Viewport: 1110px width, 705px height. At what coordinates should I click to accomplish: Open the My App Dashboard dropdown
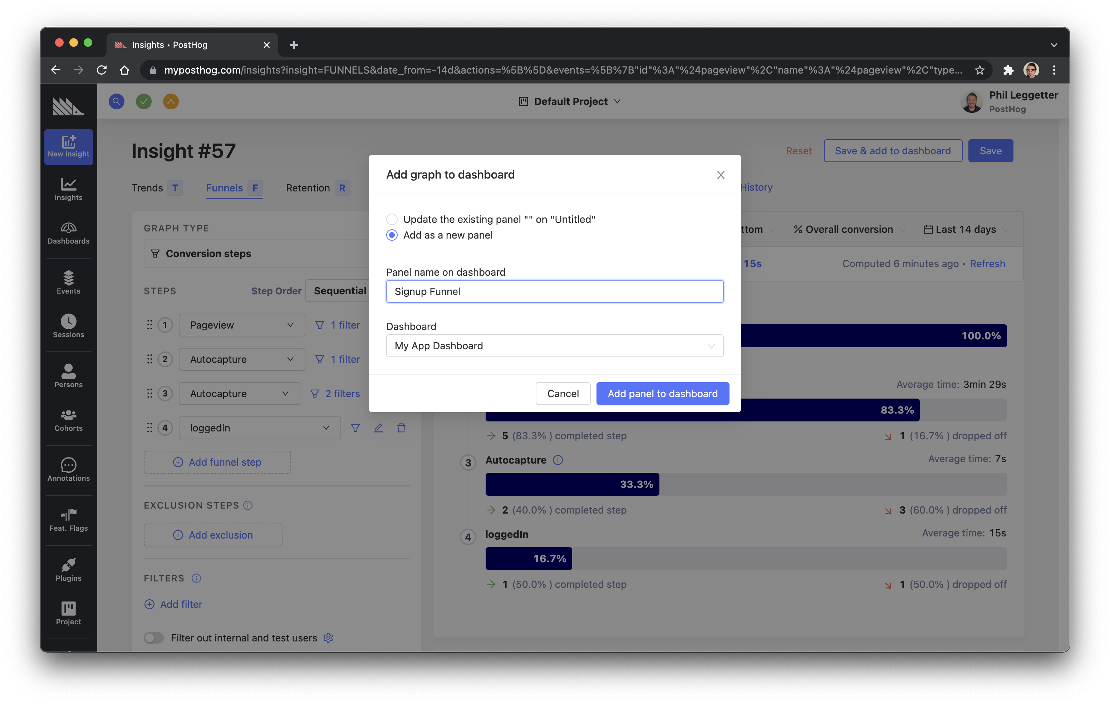pos(555,346)
